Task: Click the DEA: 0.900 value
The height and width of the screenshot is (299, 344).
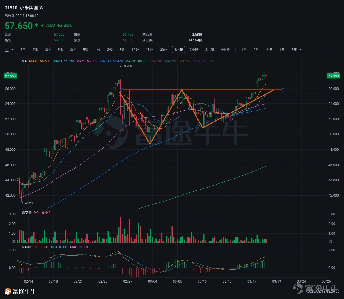Action: [x=59, y=247]
